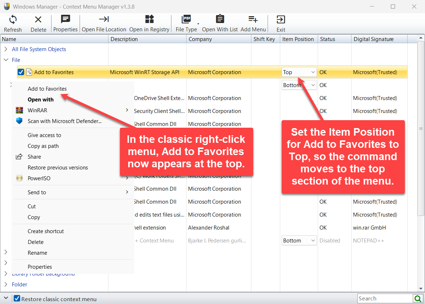Click the scrollbar down arrow
Image resolution: width=425 pixels, height=304 pixels.
click(x=421, y=289)
